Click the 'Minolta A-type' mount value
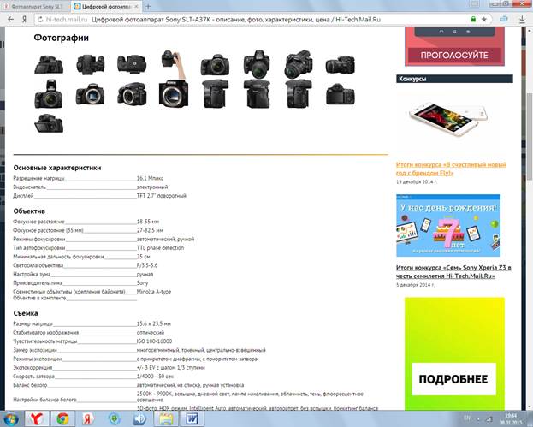The image size is (533, 427). click(154, 292)
